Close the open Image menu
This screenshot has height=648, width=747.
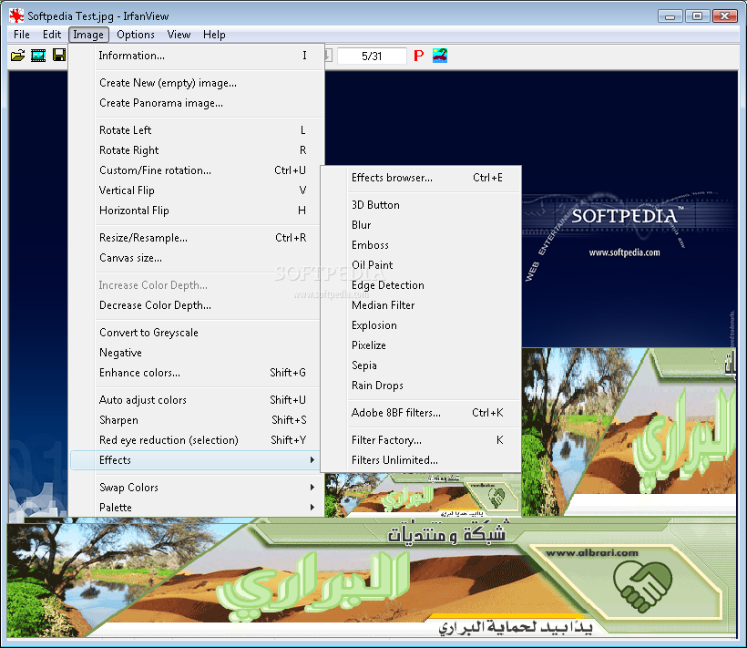point(88,35)
